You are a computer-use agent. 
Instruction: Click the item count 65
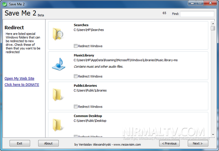click(x=165, y=13)
